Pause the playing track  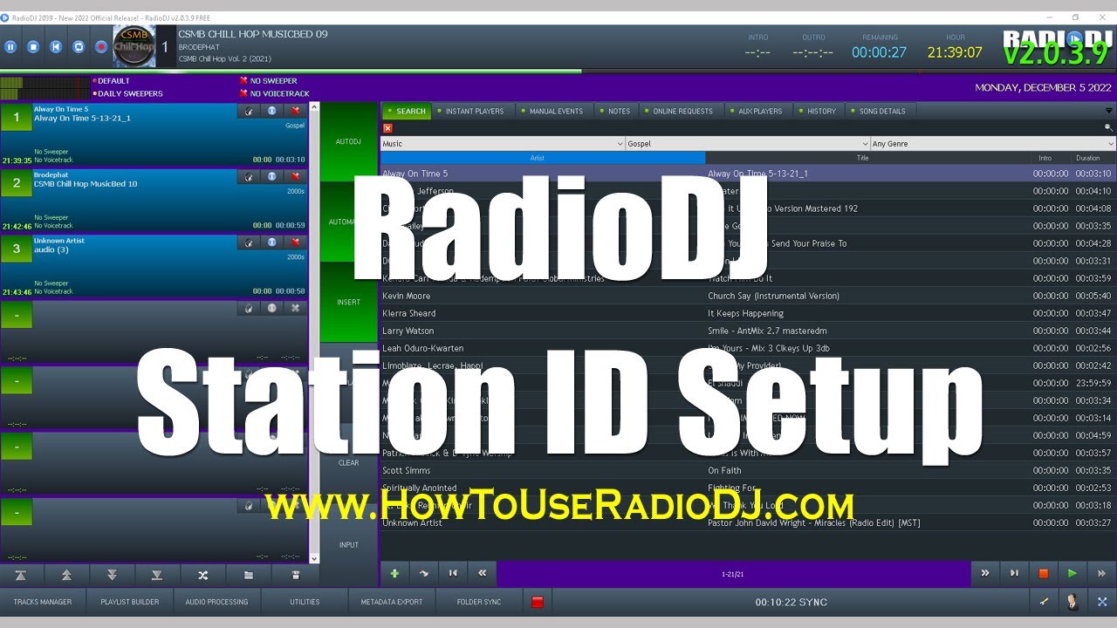tap(10, 47)
